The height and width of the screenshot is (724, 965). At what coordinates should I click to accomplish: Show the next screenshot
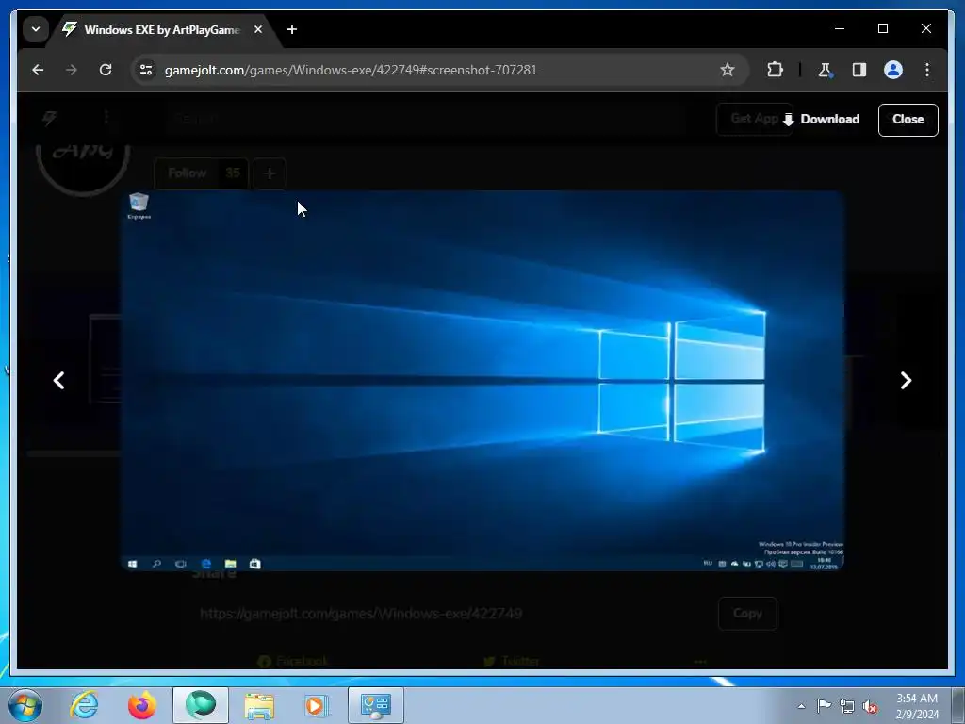pos(906,381)
